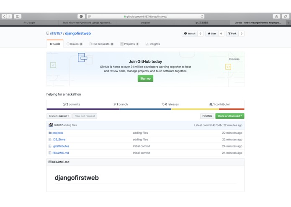Switch to the Devpost browser tab
The image size is (291, 207).
[x=145, y=23]
